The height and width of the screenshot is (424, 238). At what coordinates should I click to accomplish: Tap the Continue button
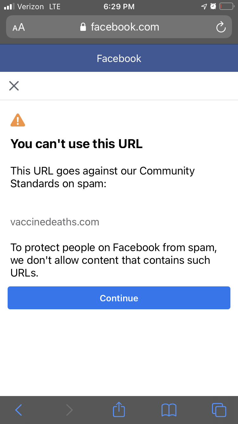click(x=119, y=298)
